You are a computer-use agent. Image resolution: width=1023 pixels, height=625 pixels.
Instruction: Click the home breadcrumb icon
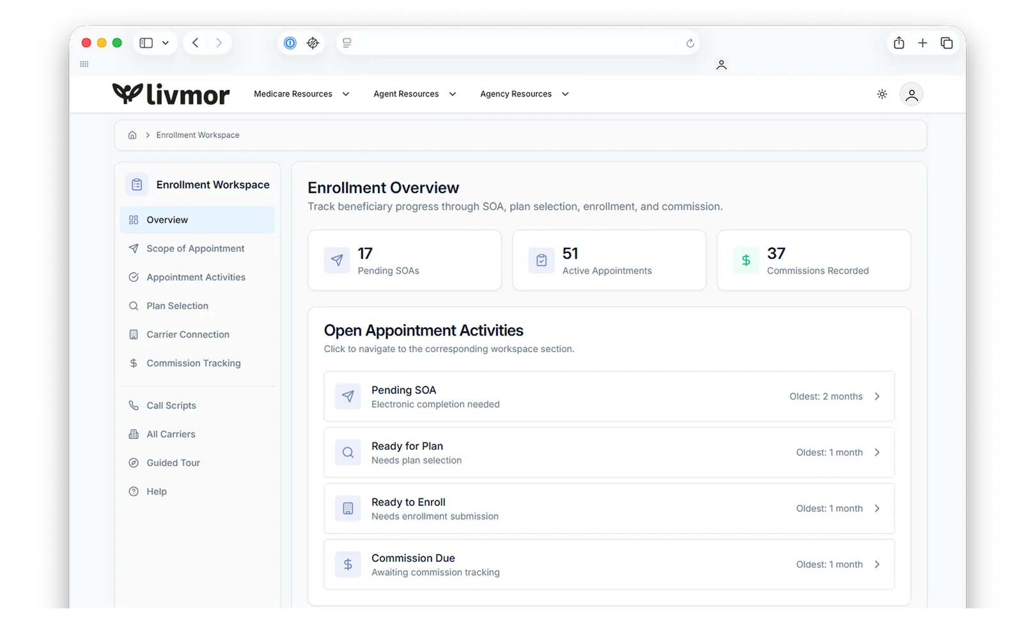coord(132,135)
